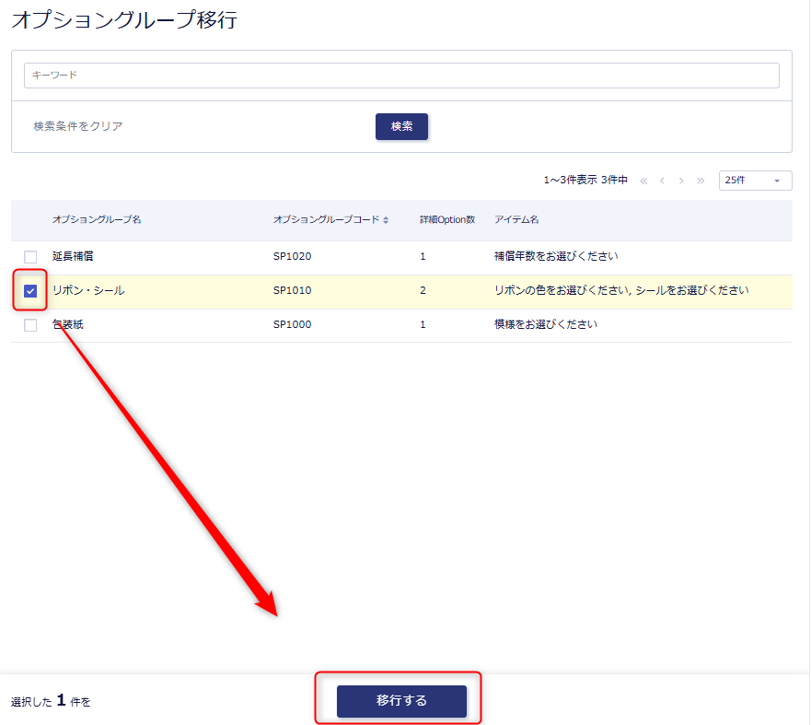Click sort icon beside オプショングループコード
The height and width of the screenshot is (725, 811).
point(386,220)
